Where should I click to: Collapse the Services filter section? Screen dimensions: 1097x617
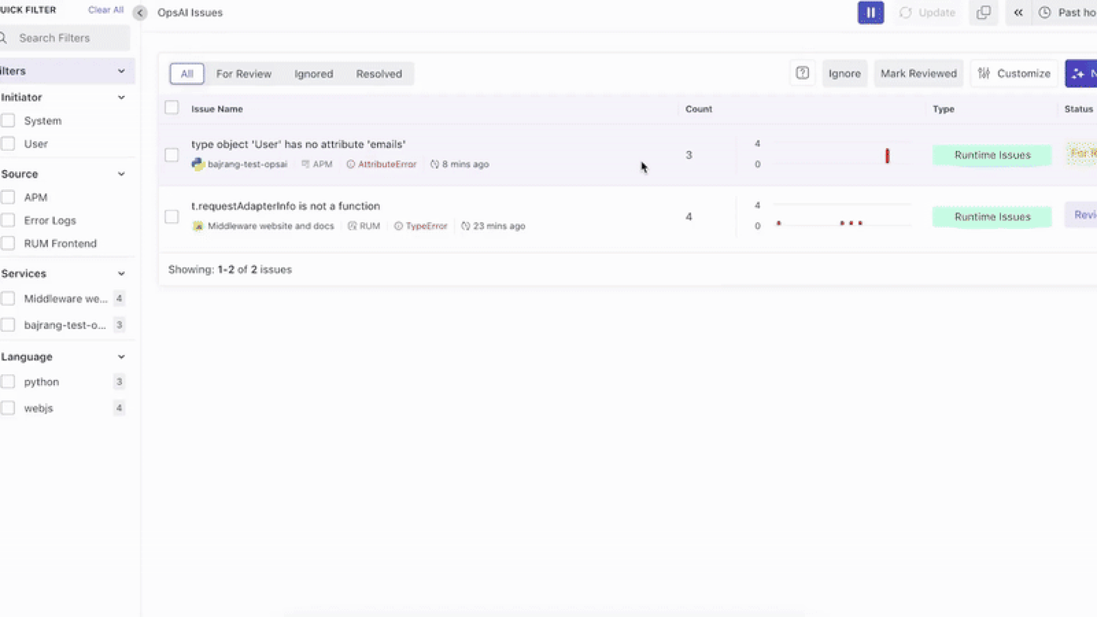121,274
